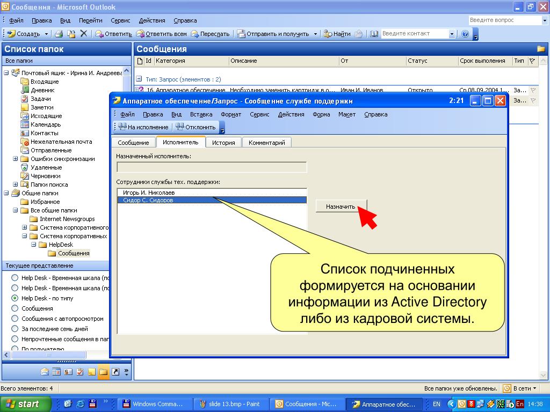
Task: Click the flag status column header
Action: (532, 61)
